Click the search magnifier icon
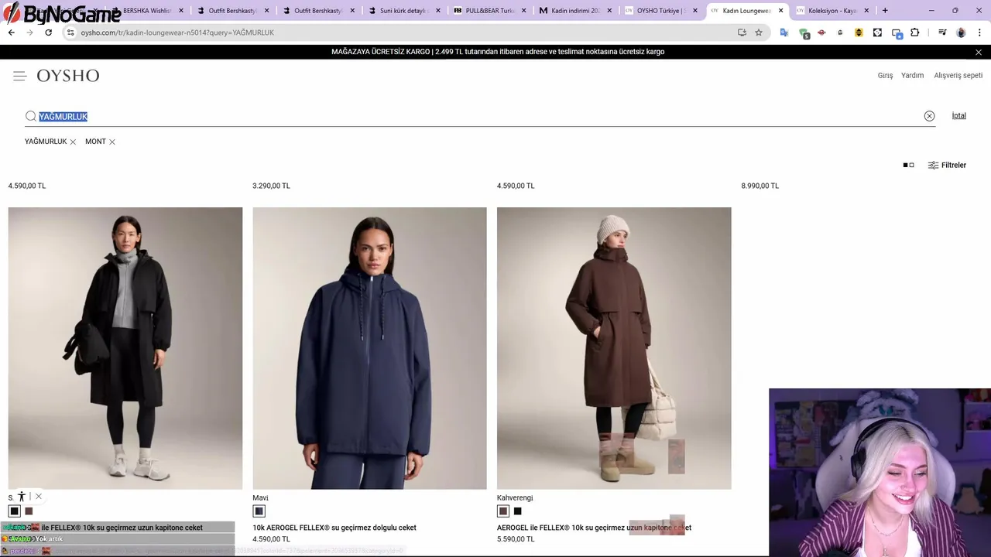 pos(31,116)
